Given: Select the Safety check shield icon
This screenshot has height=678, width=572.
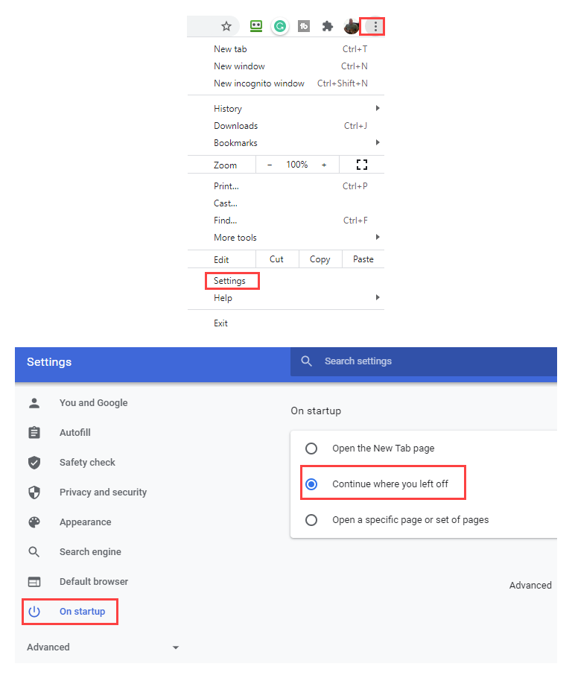Looking at the screenshot, I should pyautogui.click(x=34, y=462).
